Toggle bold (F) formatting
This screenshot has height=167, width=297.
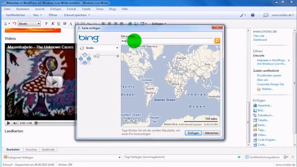(46, 24)
